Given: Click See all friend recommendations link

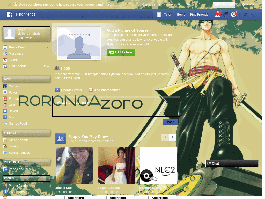Looking at the screenshot, I should coord(91,141).
